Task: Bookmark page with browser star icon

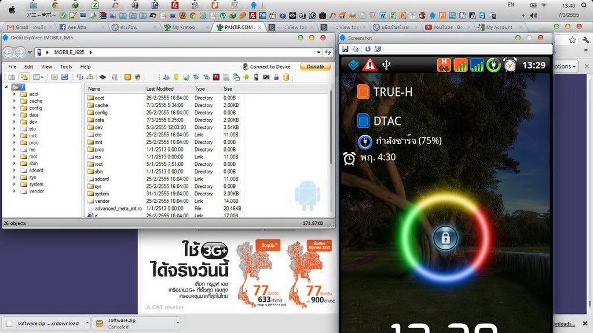Action: pos(572,40)
